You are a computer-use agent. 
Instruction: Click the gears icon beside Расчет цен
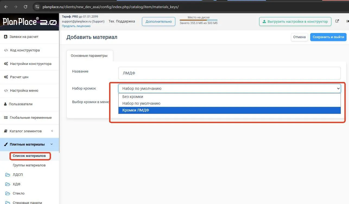click(6, 77)
